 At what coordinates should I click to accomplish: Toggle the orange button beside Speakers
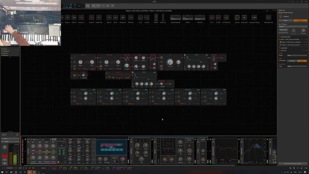point(300,20)
